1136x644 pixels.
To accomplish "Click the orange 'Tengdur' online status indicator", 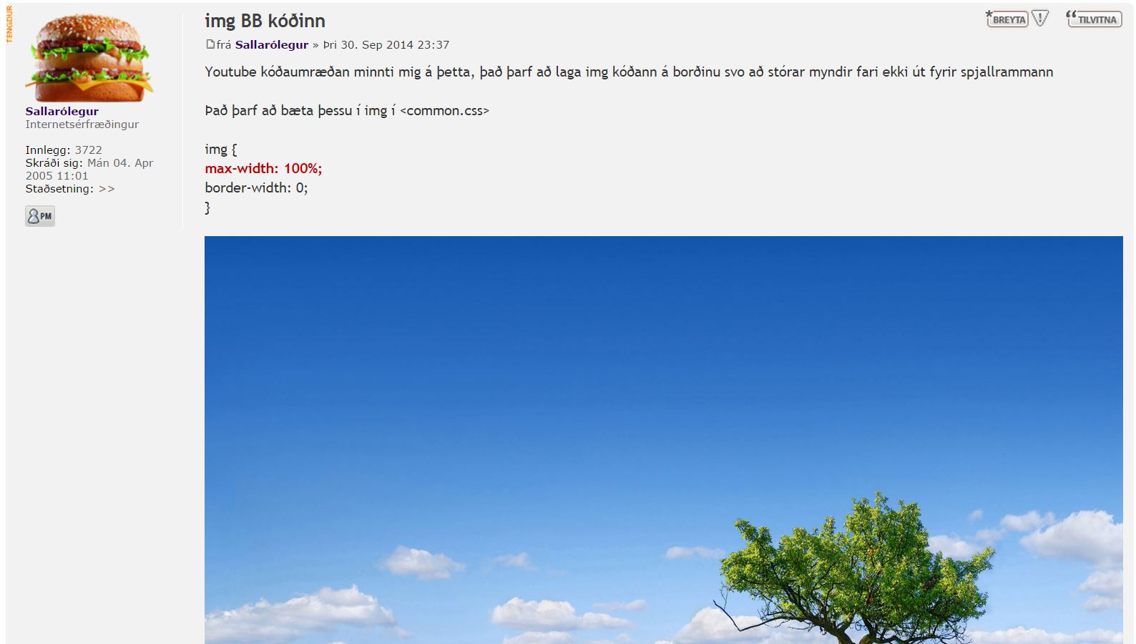I will click(x=9, y=24).
